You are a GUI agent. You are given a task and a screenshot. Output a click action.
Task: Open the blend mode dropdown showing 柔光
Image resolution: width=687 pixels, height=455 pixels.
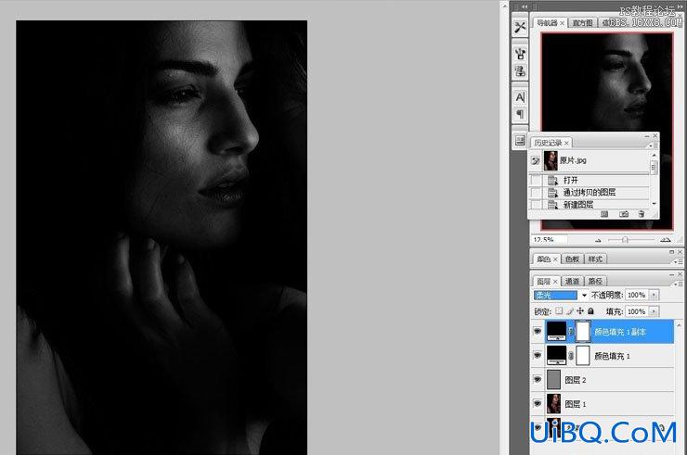(561, 296)
